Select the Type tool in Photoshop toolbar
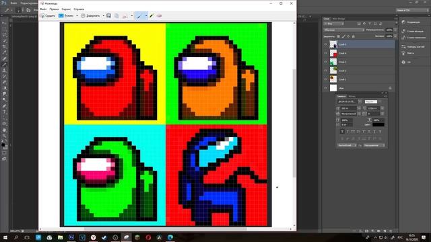Screen dimensions: 431x242 point(4,112)
